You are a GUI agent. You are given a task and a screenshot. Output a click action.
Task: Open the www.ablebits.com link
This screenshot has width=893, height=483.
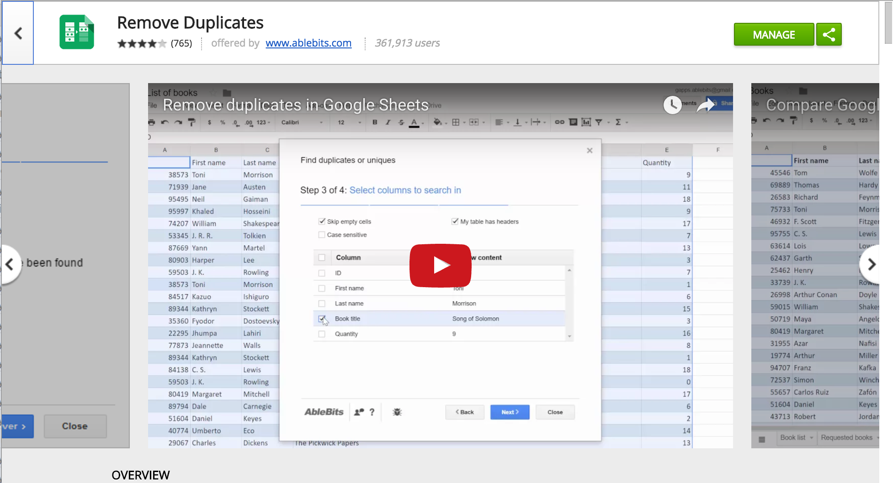(x=308, y=43)
